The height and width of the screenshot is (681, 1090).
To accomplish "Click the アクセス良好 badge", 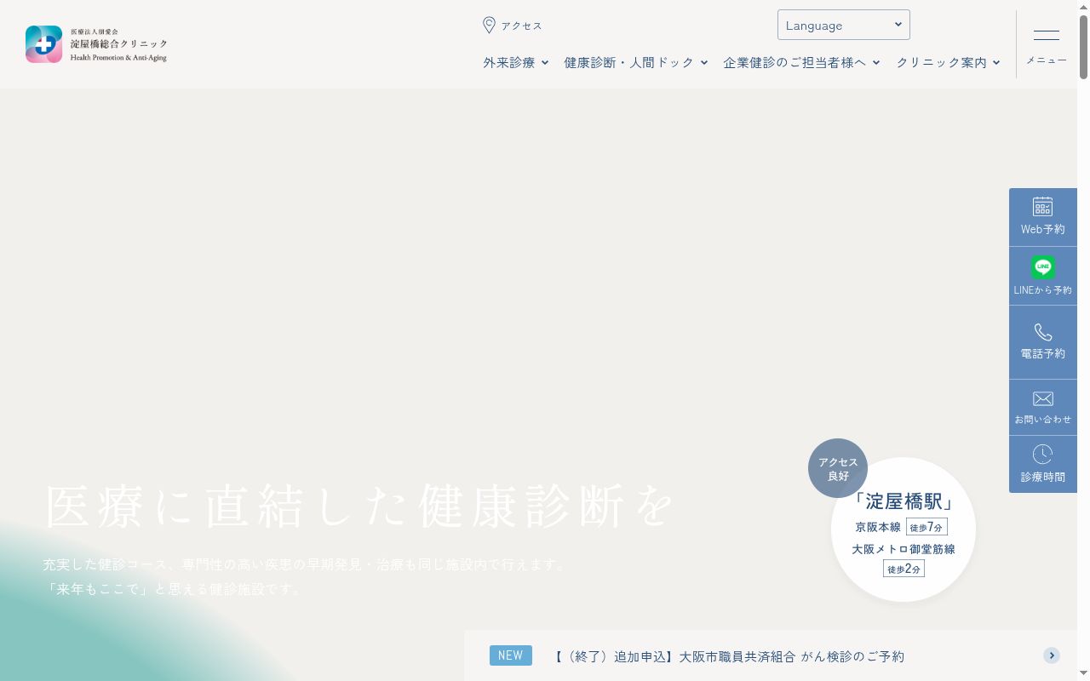I will pyautogui.click(x=838, y=468).
